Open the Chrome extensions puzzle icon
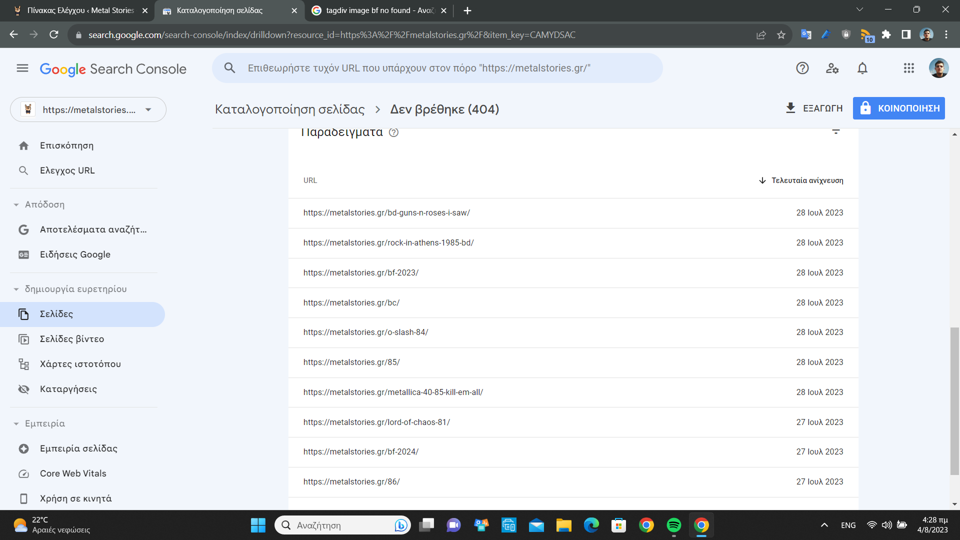Image resolution: width=960 pixels, height=540 pixels. 886,34
